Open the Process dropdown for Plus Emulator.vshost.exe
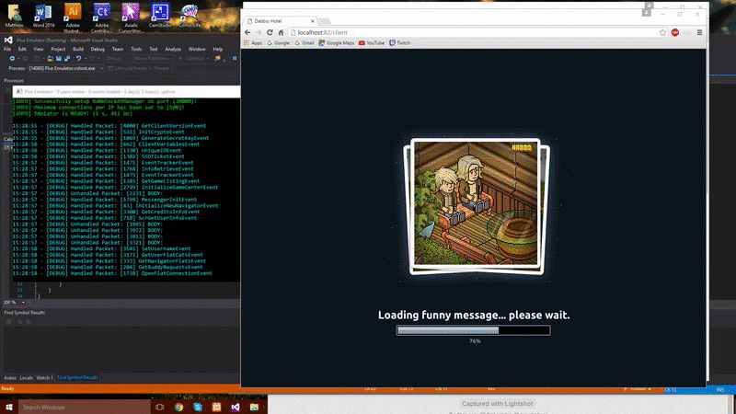 (65, 68)
